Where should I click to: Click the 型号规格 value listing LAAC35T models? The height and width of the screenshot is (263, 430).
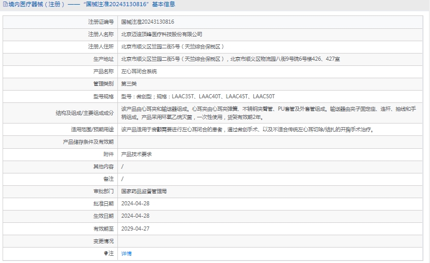point(198,96)
